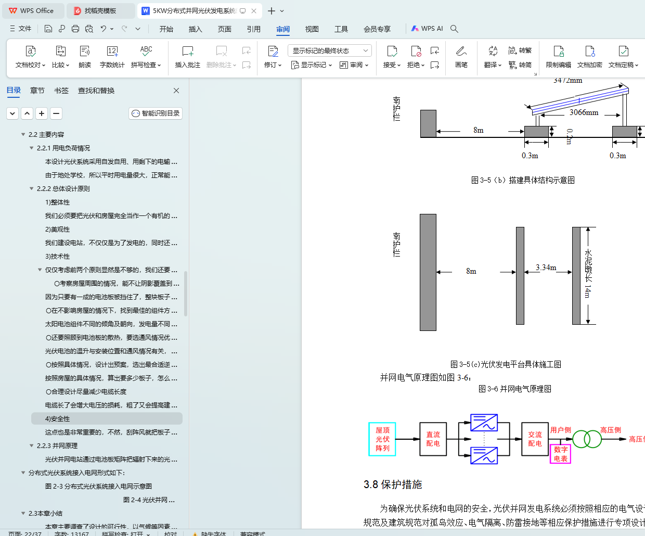Select outline item 4)安全性
The image size is (645, 536).
click(107, 418)
